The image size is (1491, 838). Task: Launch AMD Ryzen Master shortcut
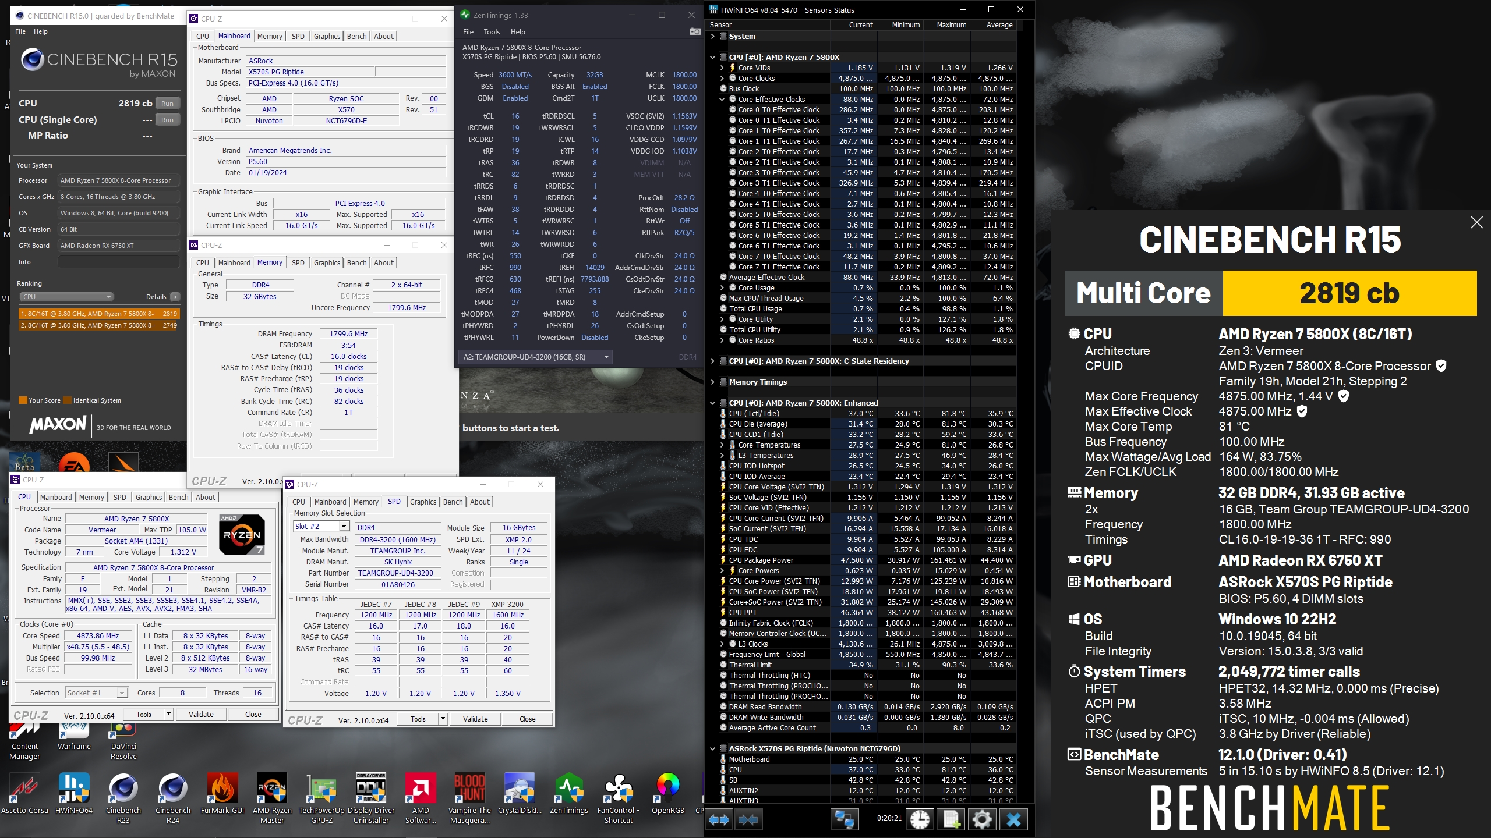272,798
